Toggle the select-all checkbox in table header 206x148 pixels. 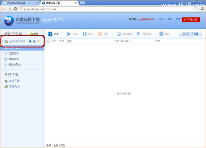click(x=49, y=41)
